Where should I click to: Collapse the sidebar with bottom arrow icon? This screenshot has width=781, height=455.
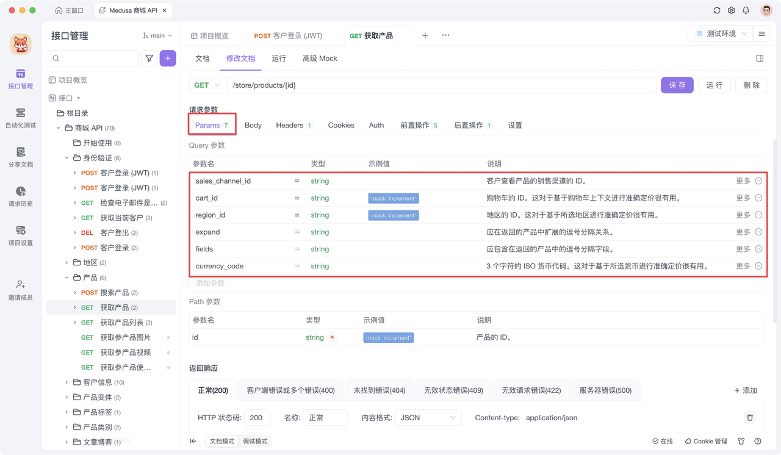(x=193, y=441)
